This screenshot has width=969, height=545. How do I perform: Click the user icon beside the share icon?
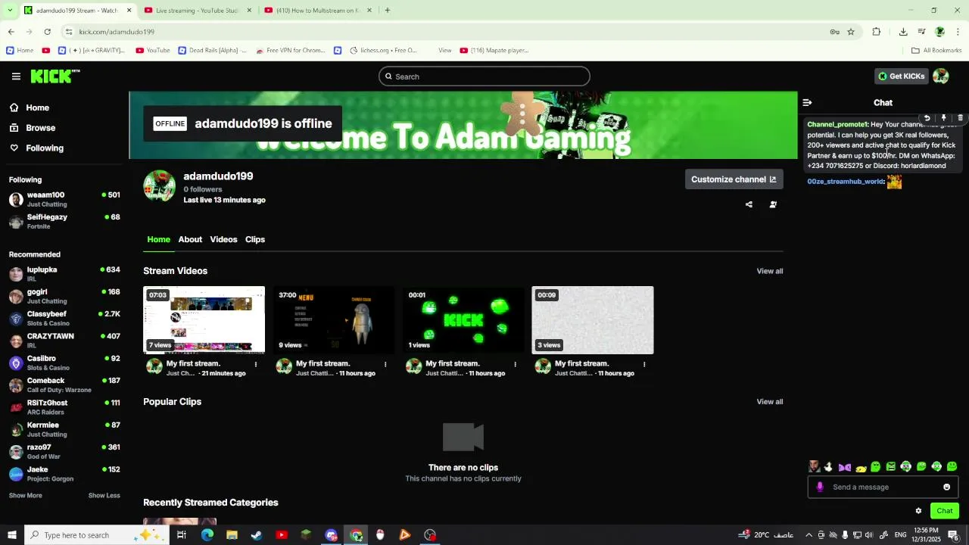(x=773, y=204)
